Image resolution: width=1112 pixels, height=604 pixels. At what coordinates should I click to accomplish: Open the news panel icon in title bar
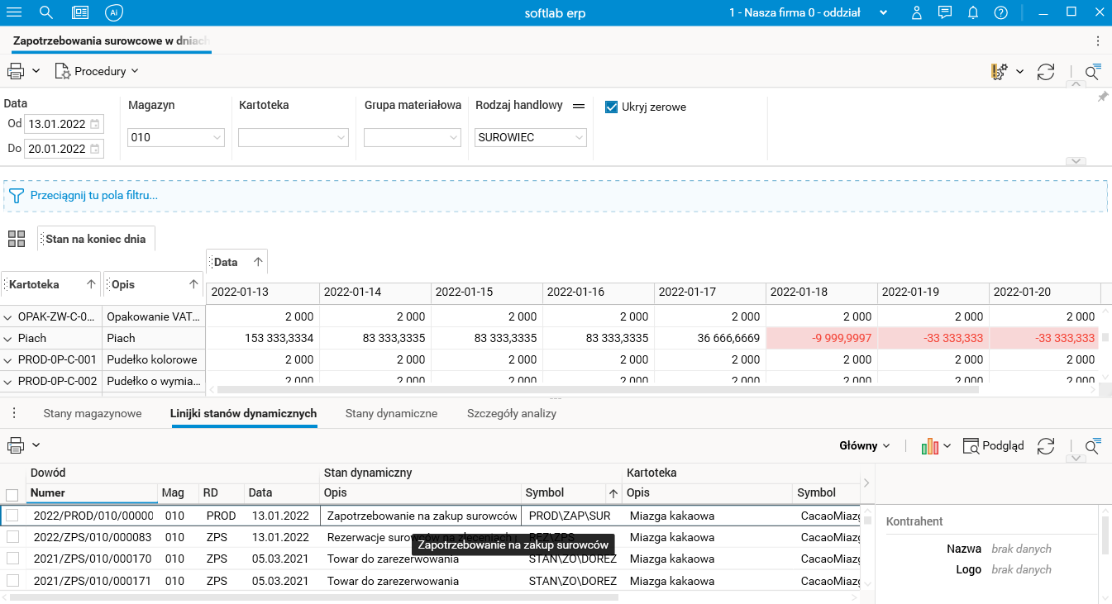[x=80, y=12]
